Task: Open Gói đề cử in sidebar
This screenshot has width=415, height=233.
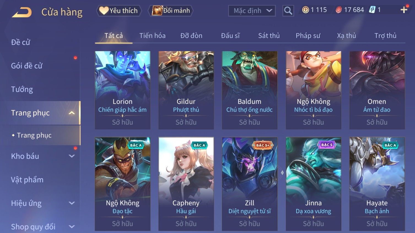Action: pyautogui.click(x=27, y=66)
